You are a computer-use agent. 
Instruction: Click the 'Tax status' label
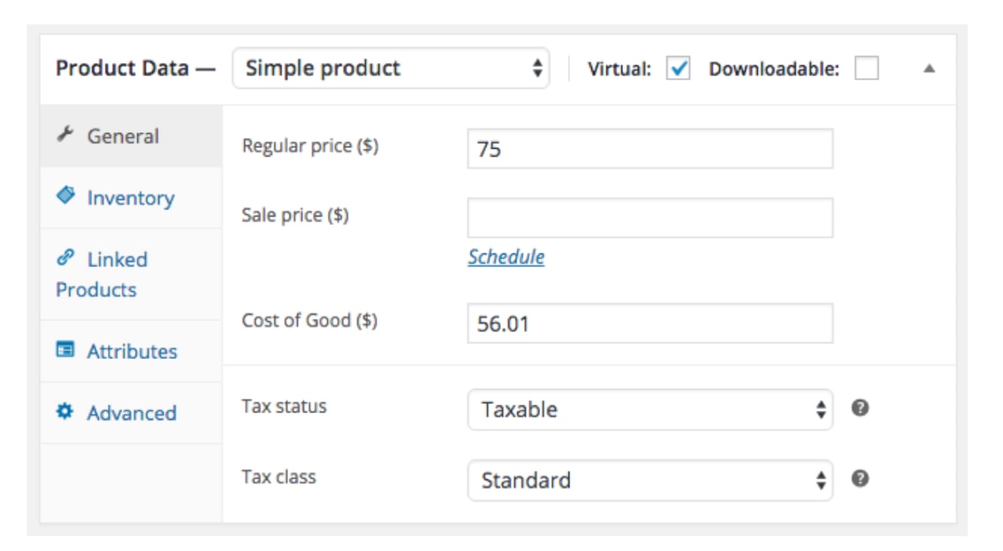284,406
